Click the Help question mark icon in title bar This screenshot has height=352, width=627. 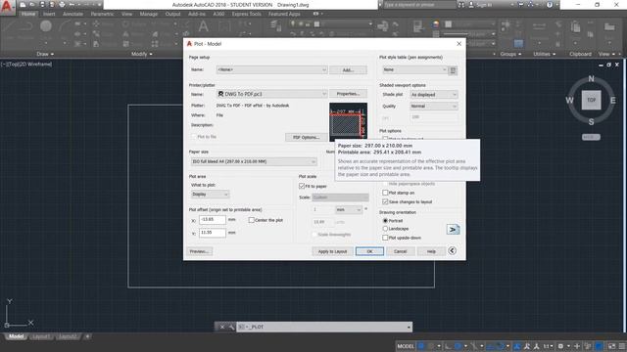point(550,5)
